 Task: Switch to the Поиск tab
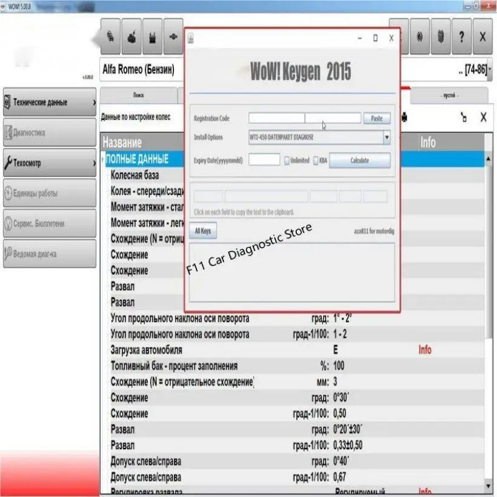pyautogui.click(x=139, y=95)
